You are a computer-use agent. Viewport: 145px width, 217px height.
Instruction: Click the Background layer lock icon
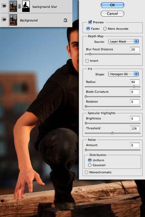(x=65, y=20)
